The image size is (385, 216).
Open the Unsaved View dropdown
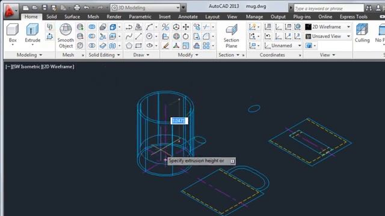pyautogui.click(x=328, y=36)
